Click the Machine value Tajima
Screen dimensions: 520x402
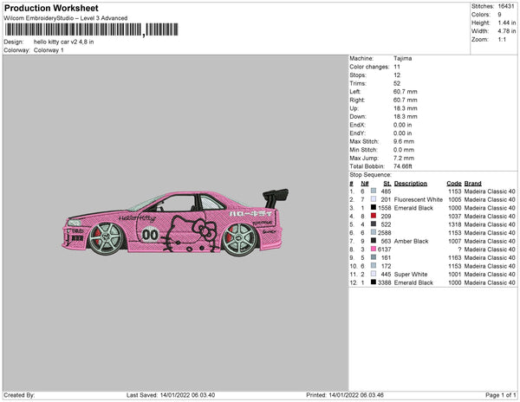click(x=403, y=58)
